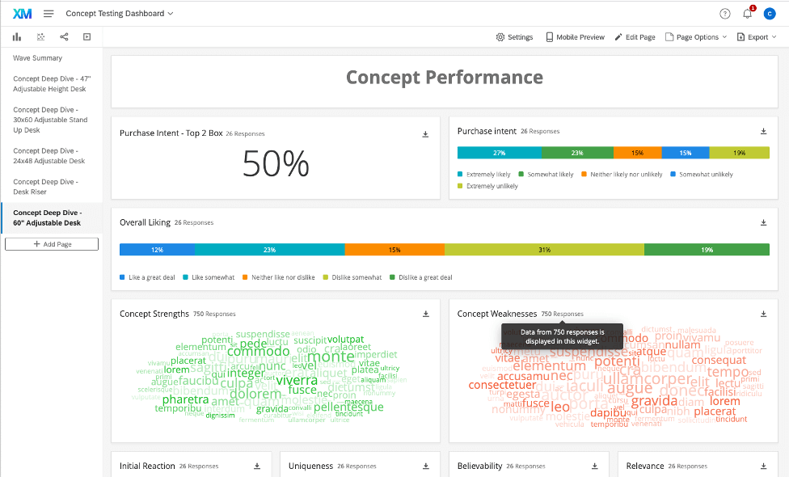Select the share icon in the toolbar

coord(63,37)
